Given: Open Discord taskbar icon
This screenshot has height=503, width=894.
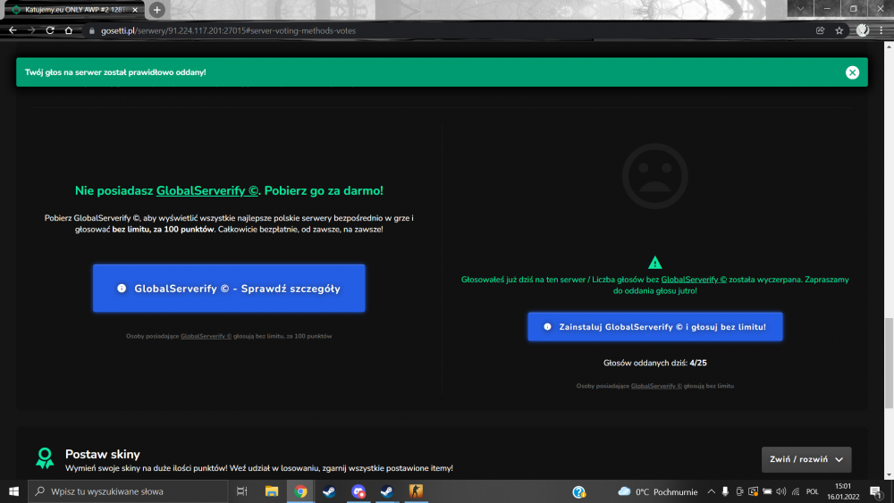Looking at the screenshot, I should pos(358,491).
